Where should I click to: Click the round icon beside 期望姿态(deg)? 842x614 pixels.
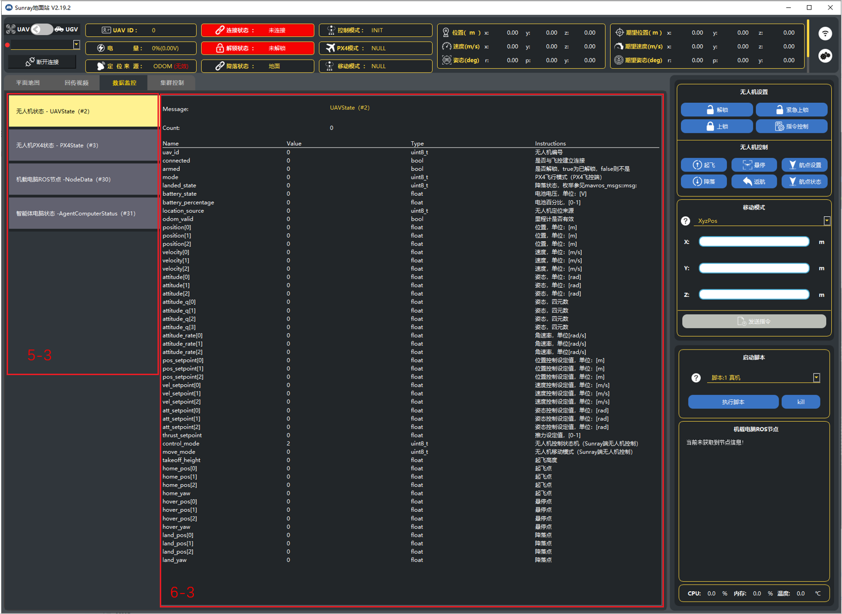[619, 60]
